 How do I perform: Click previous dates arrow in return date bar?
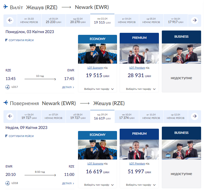coord(10,116)
